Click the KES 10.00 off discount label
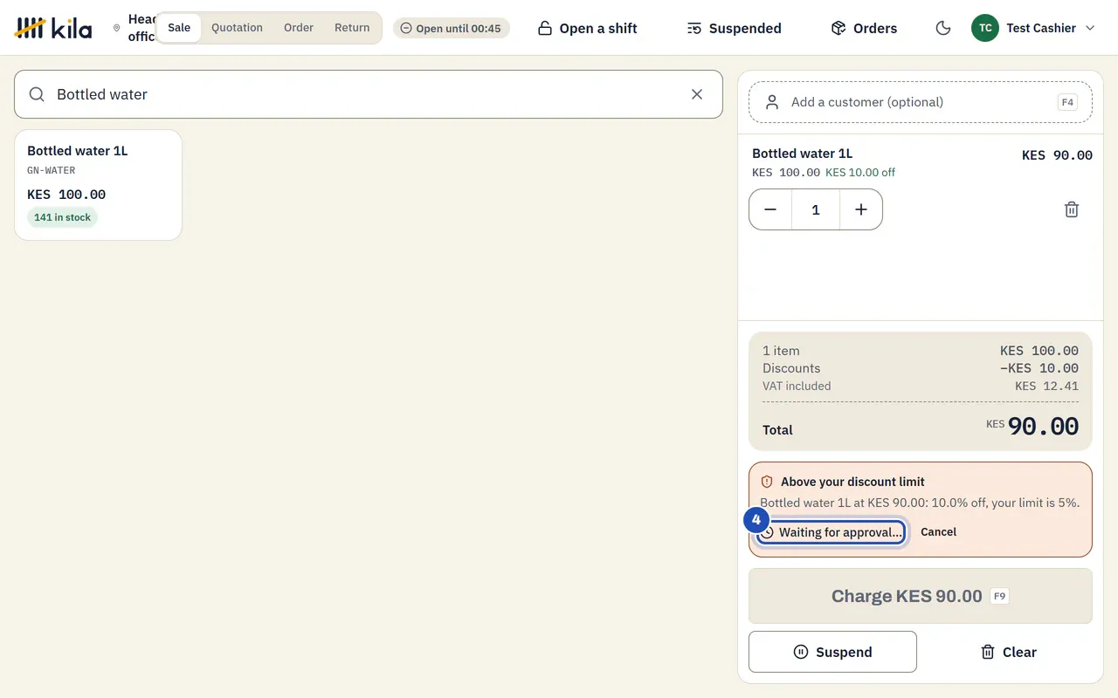The image size is (1118, 698). (x=860, y=172)
